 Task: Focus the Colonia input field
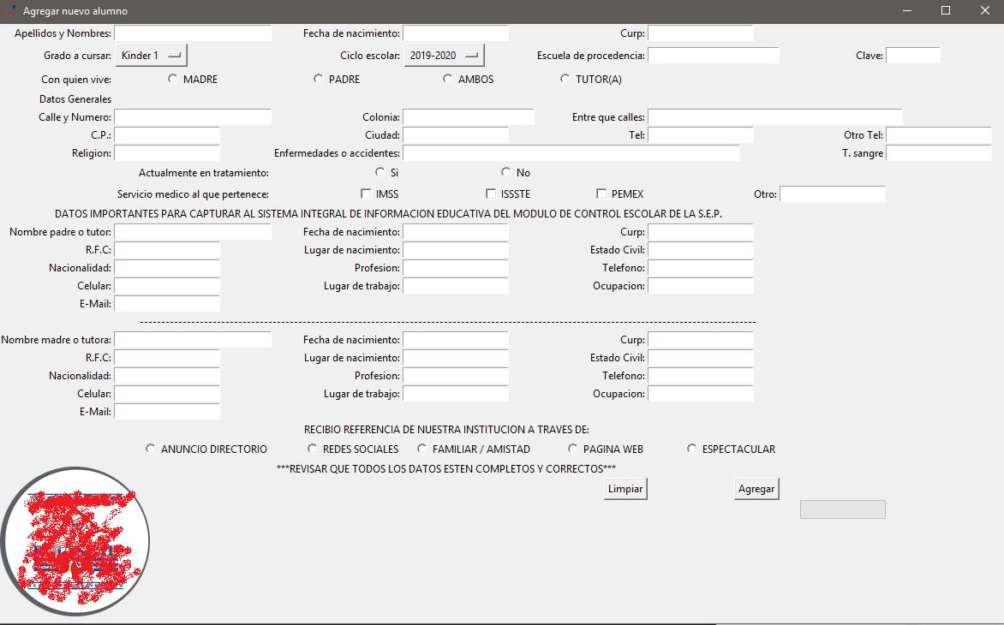point(469,117)
